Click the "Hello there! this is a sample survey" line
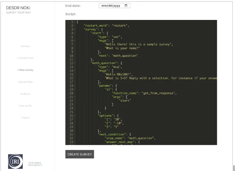239x171 pixels. (138, 44)
